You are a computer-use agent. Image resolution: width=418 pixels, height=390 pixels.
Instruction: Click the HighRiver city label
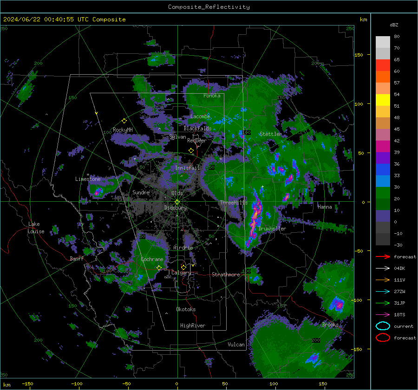(x=192, y=326)
